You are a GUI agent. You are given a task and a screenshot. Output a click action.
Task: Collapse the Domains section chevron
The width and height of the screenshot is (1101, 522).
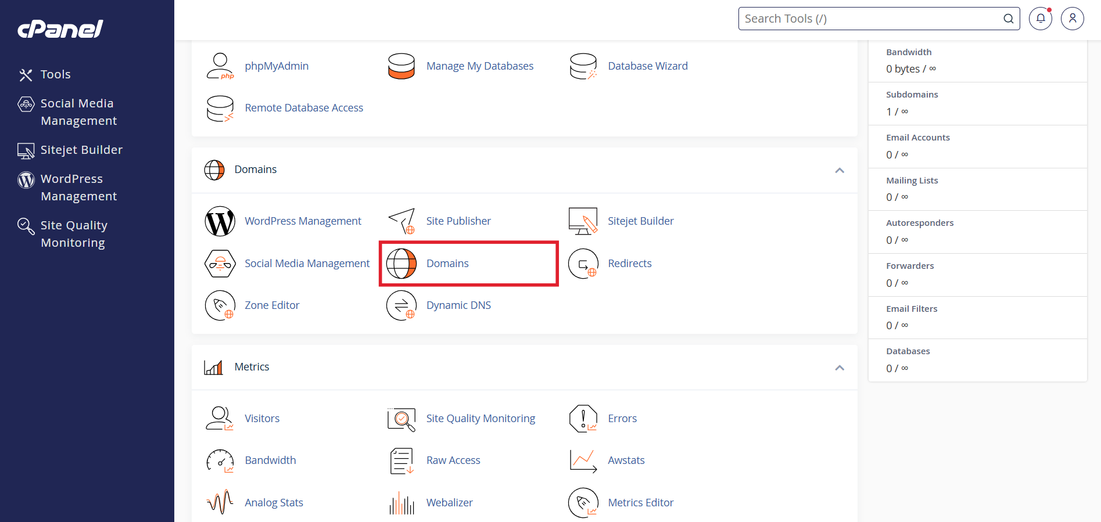(x=840, y=170)
